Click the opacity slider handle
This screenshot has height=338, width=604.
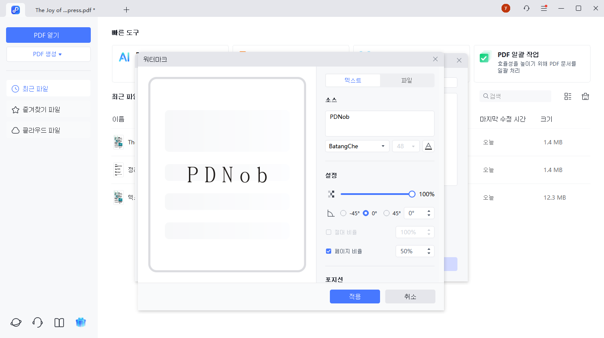[412, 194]
